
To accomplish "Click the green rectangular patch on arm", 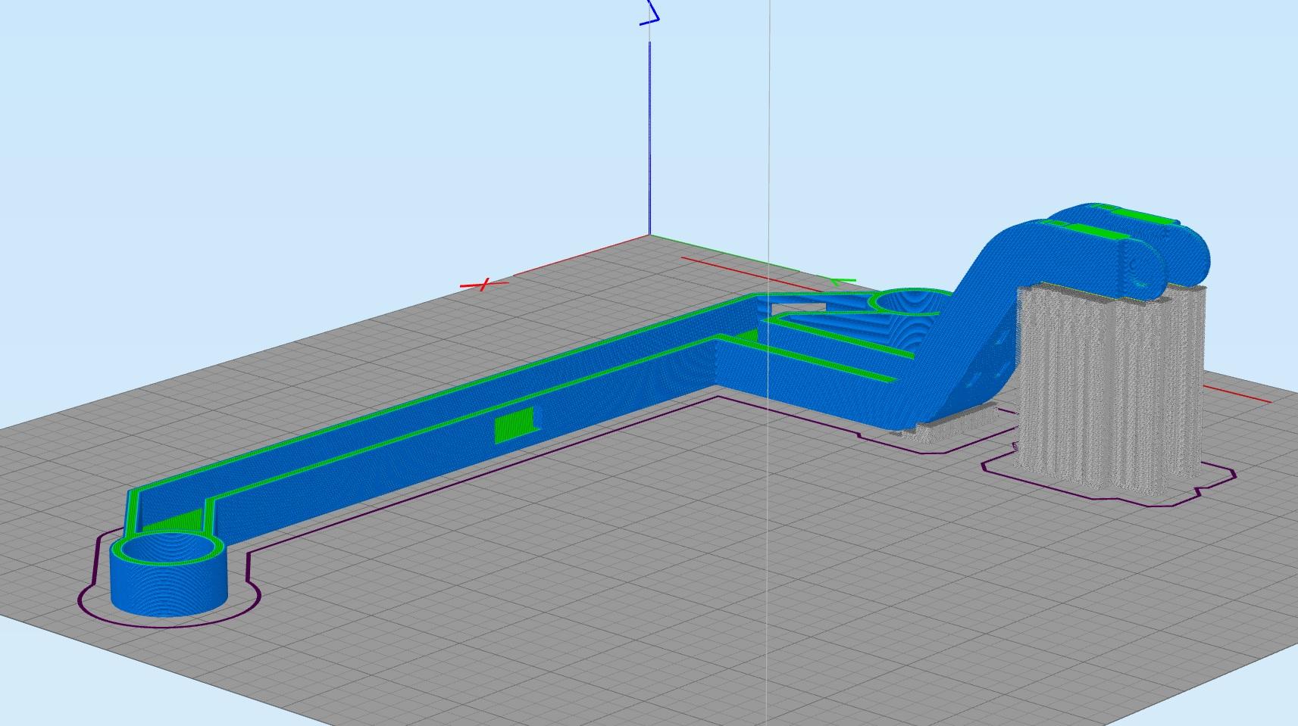I will point(516,425).
